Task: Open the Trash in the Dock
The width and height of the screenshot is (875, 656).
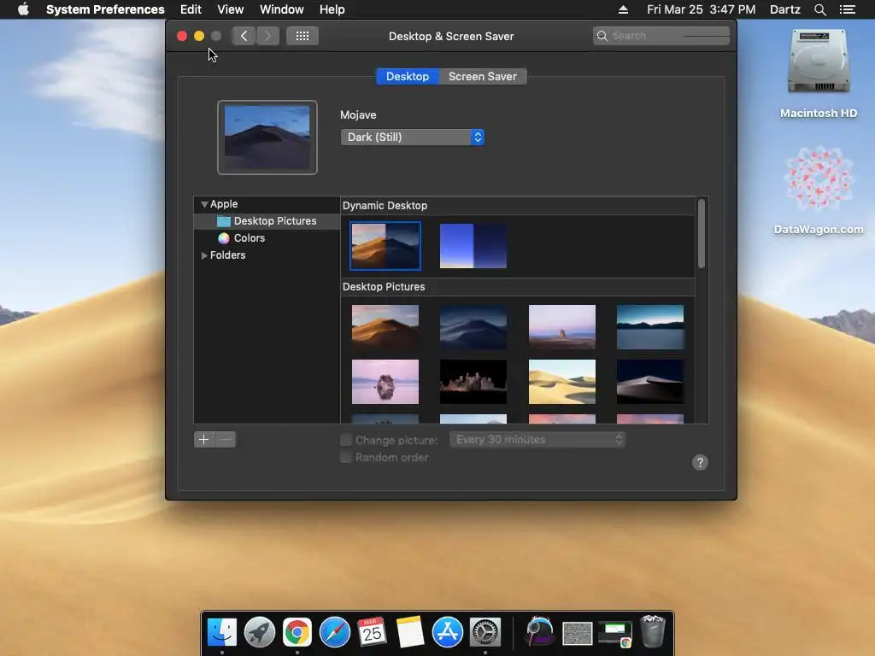Action: tap(652, 631)
